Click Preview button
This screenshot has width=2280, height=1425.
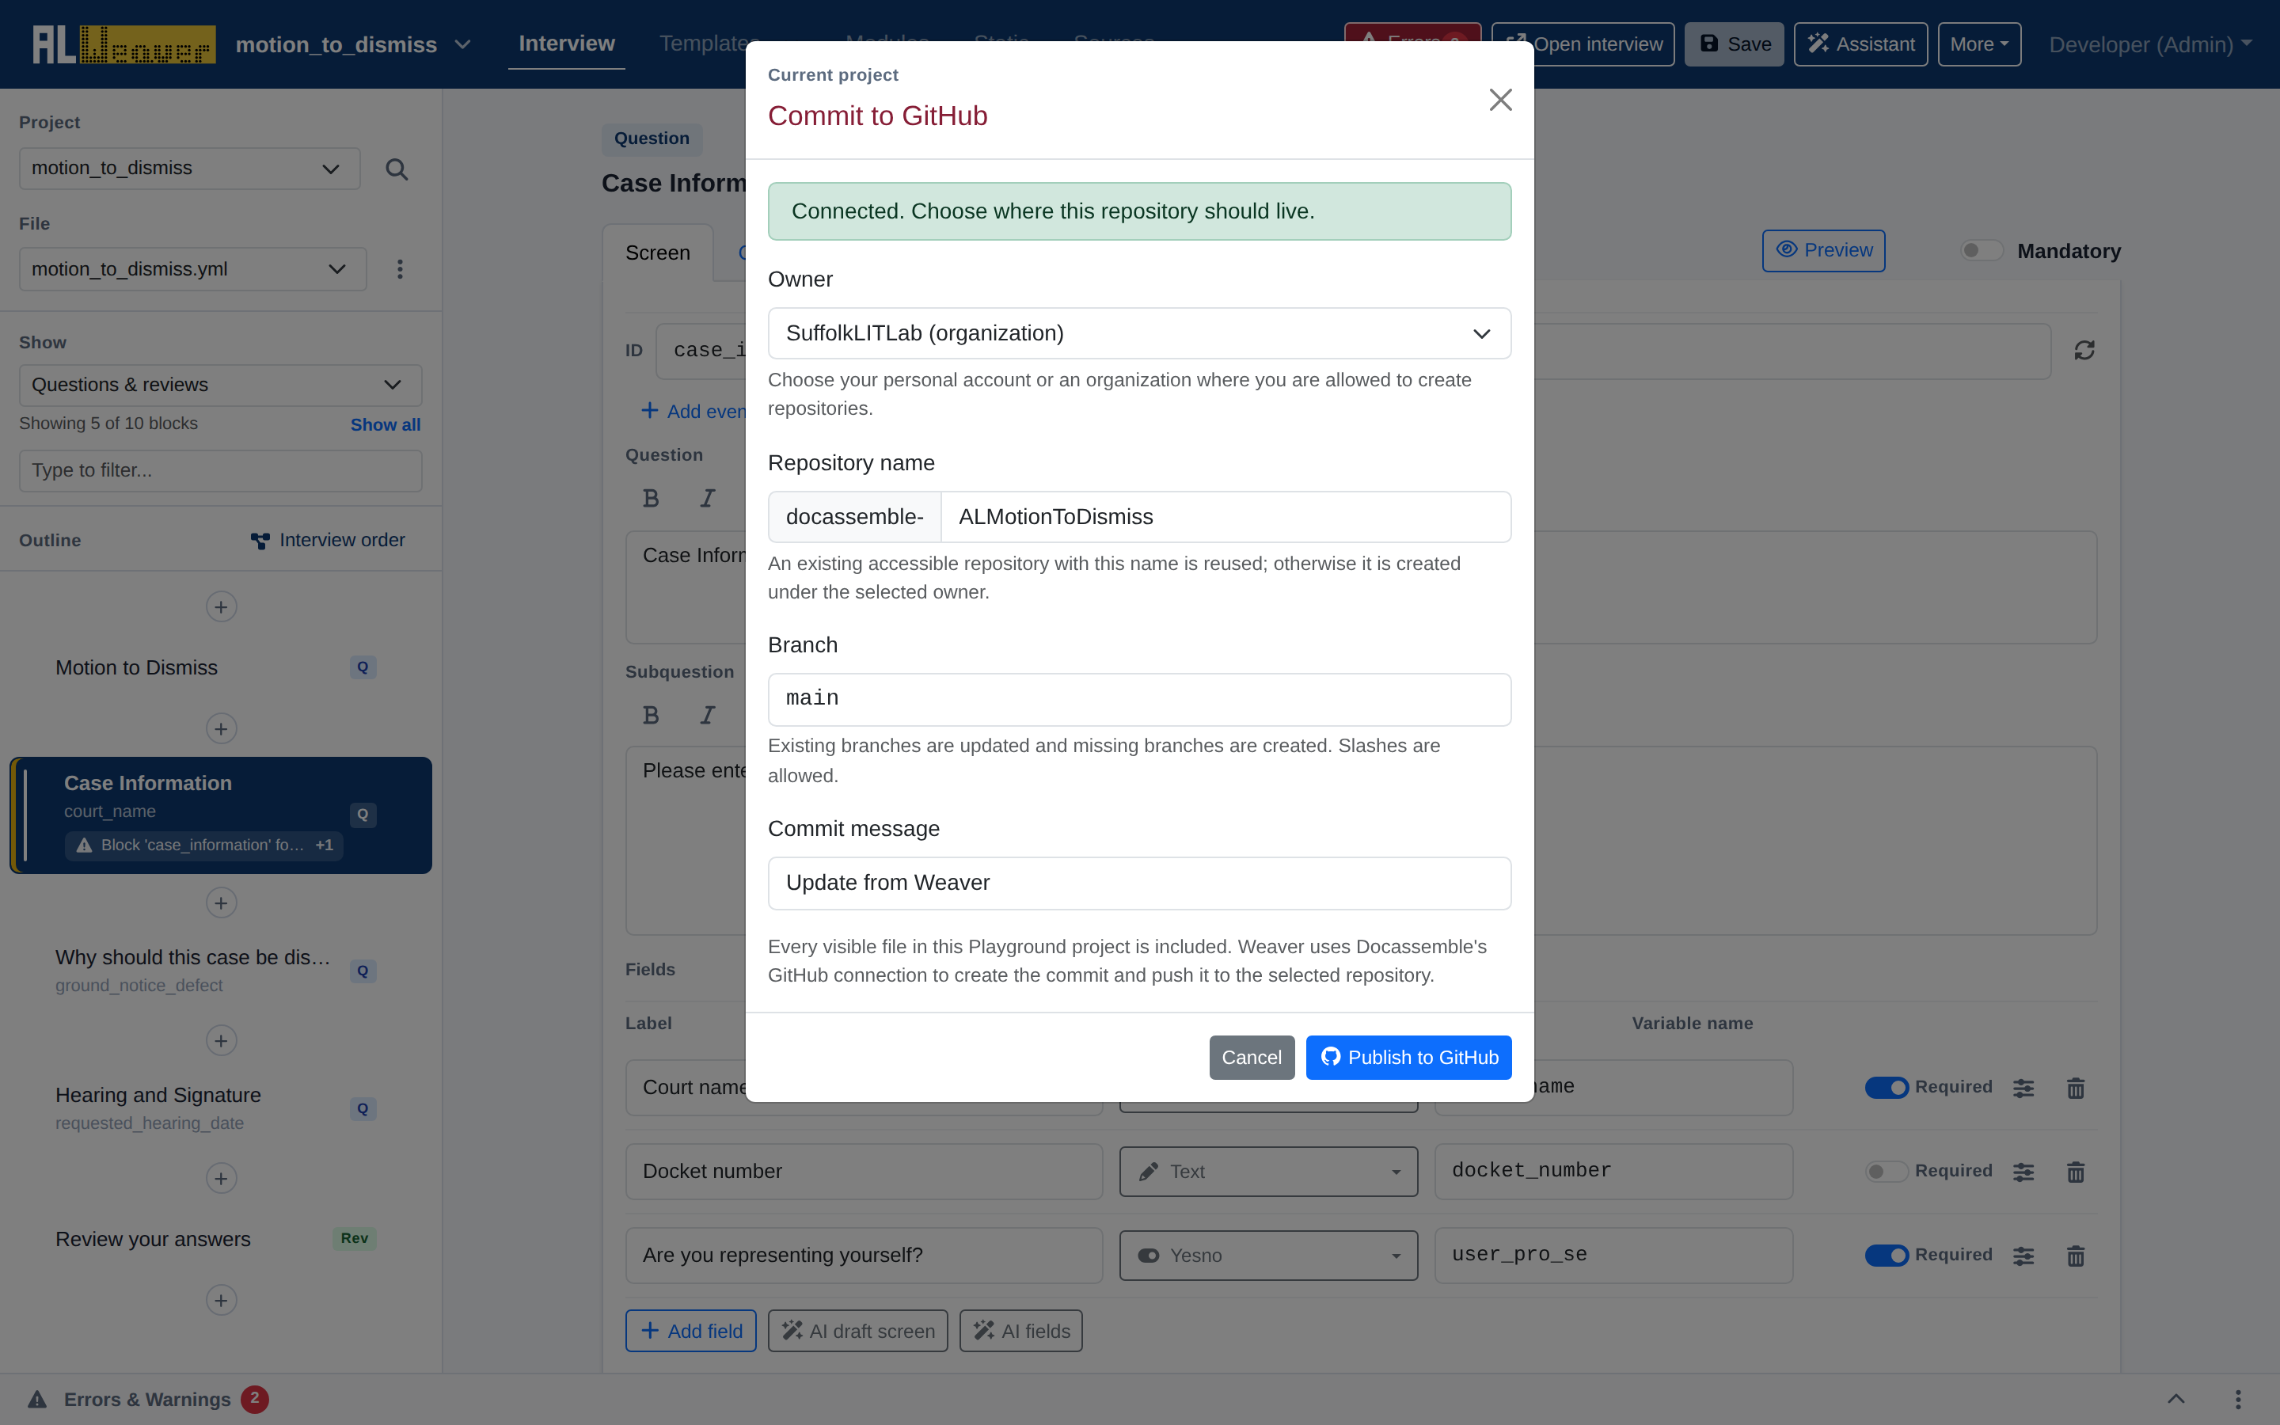[1823, 251]
